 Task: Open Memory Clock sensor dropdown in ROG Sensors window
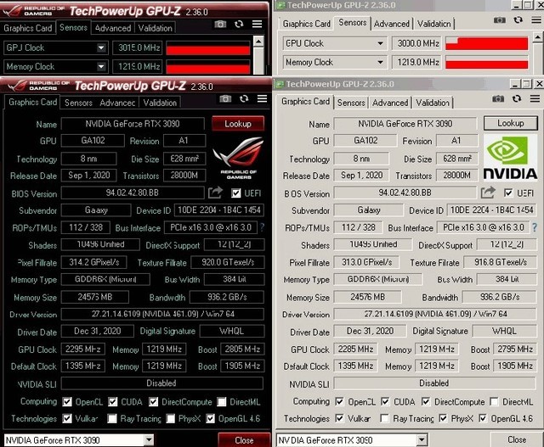click(x=101, y=66)
